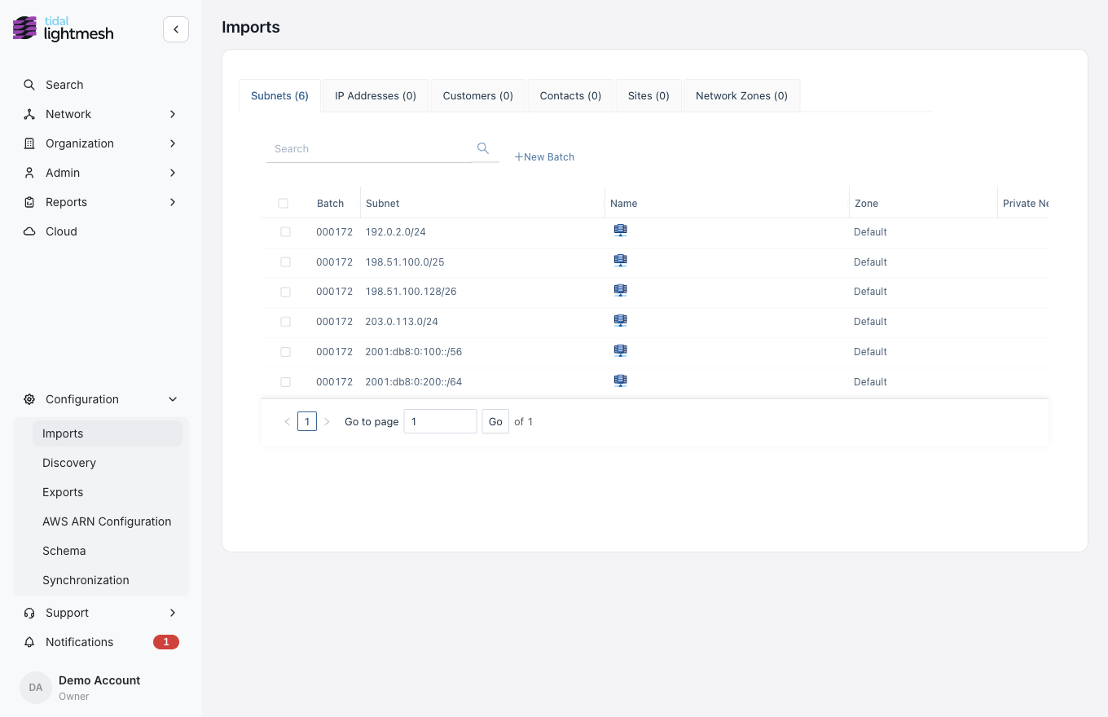Collapse the Configuration menu chevron
1108x717 pixels.
[173, 399]
